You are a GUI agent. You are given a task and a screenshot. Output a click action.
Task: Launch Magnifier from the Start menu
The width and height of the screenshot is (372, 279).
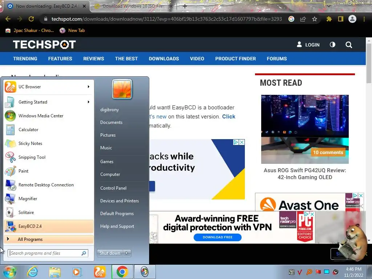(48, 199)
